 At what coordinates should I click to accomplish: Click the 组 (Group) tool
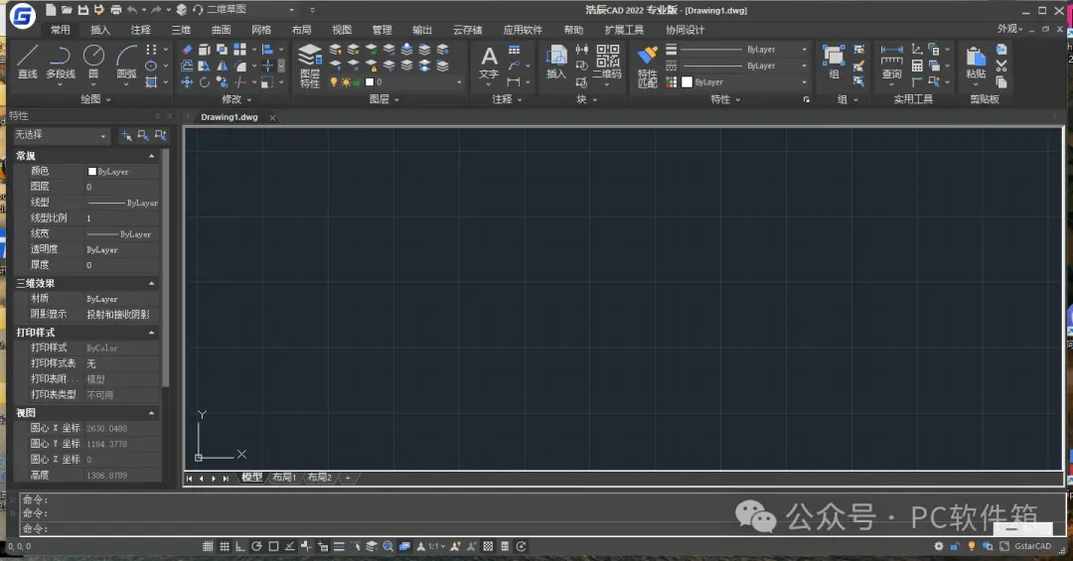[834, 63]
